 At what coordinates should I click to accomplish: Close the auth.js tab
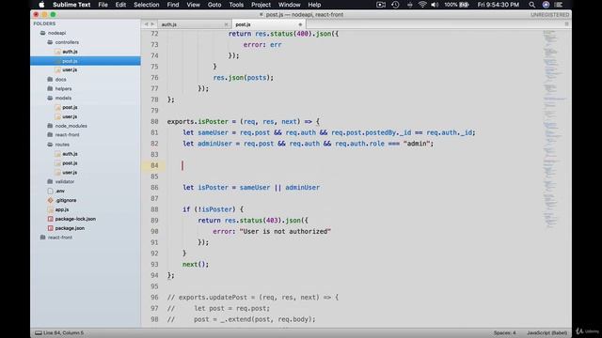(x=226, y=24)
